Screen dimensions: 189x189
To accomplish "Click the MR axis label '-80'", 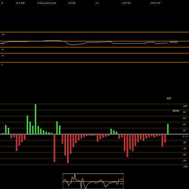I will pos(184,161).
